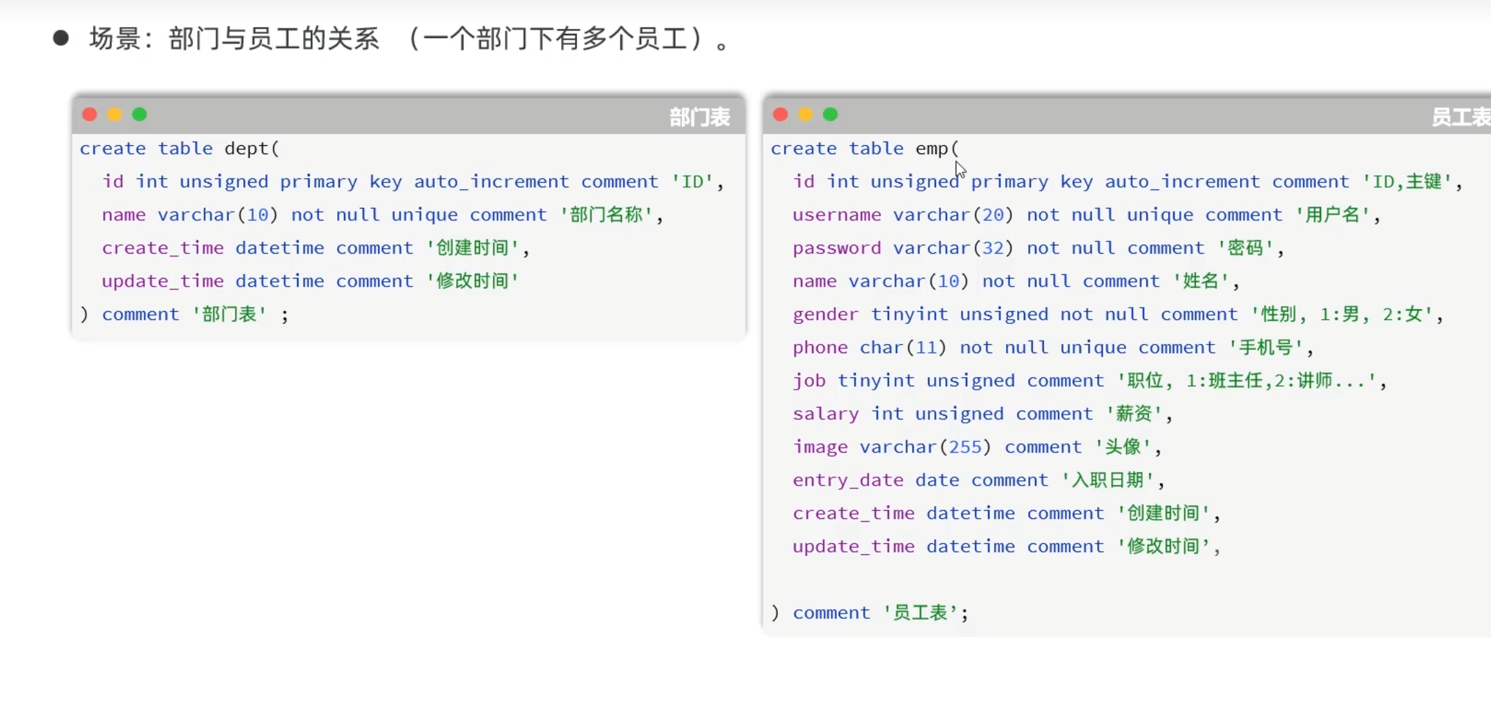Click the phone char(11) line
1491x702 pixels.
[x=1052, y=348]
